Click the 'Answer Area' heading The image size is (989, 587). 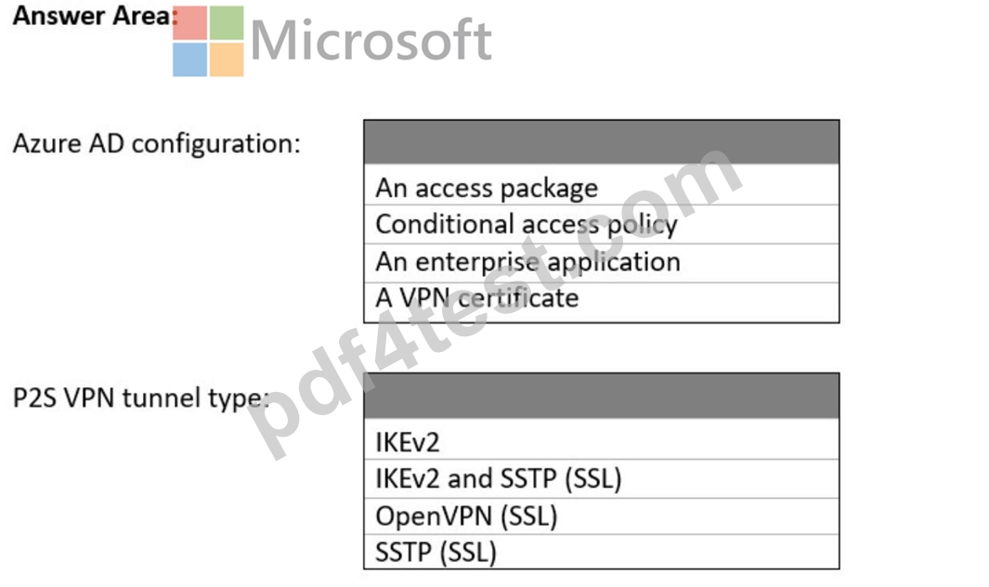[x=92, y=16]
